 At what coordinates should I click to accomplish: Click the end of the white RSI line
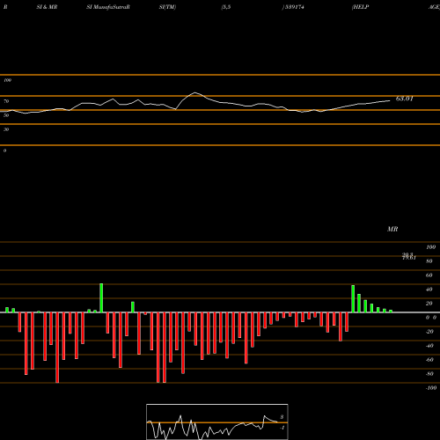tap(390, 100)
